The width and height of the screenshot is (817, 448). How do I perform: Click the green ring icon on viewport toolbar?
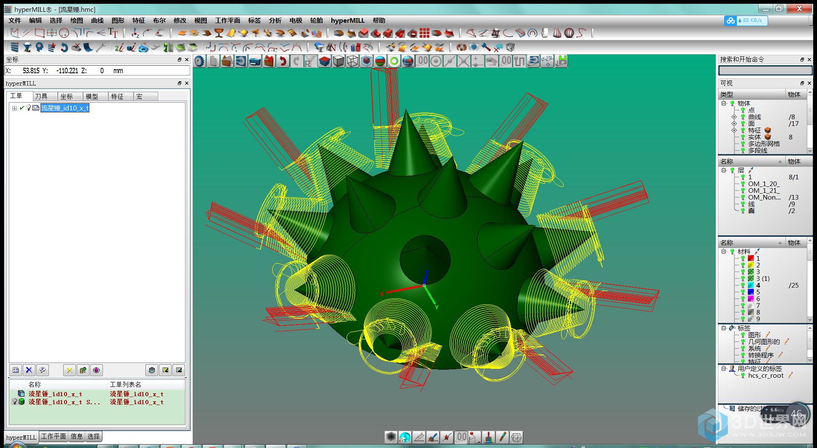[x=394, y=61]
